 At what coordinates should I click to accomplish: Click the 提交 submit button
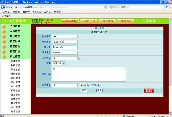click(x=84, y=90)
